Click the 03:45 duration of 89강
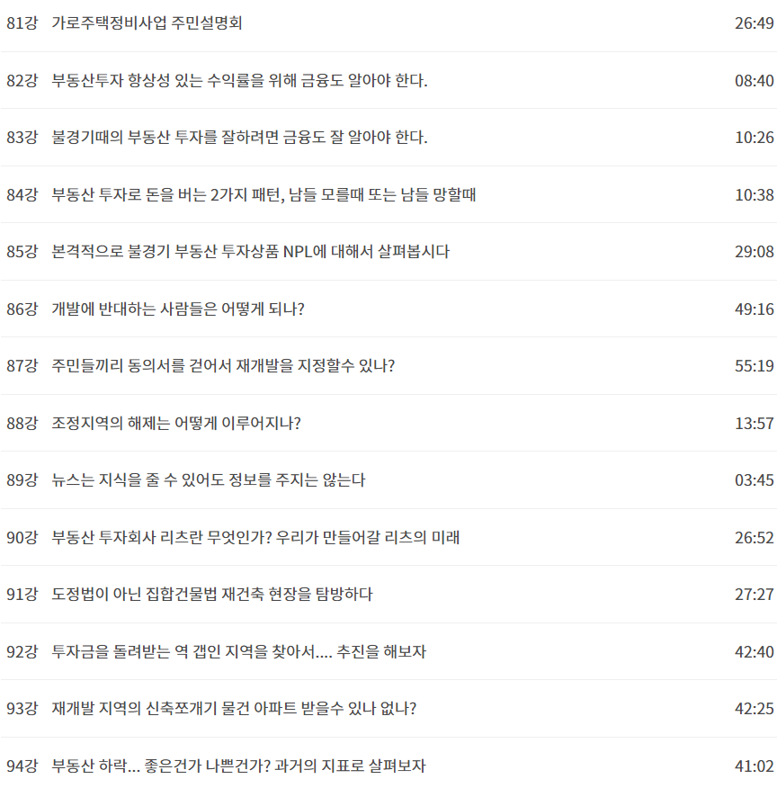Image resolution: width=777 pixels, height=788 pixels. coord(754,480)
